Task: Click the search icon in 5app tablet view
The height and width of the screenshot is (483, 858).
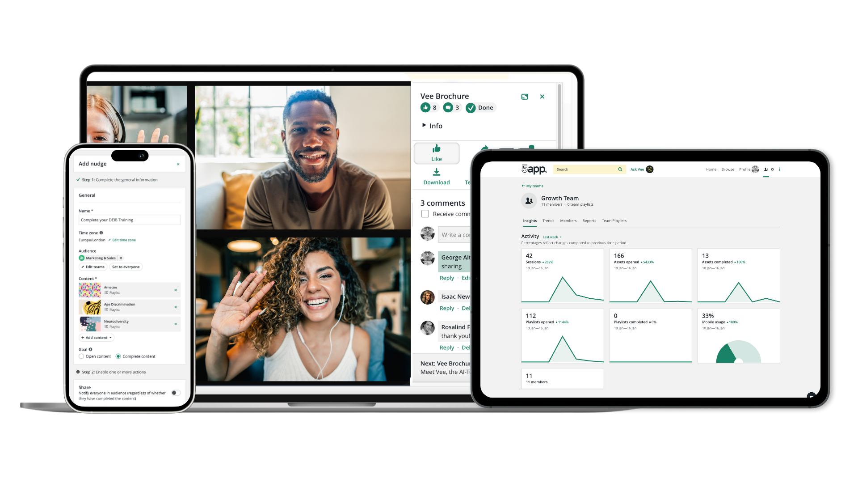Action: 619,169
